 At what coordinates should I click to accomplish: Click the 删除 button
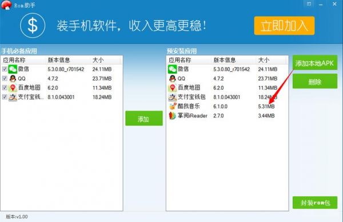(315, 81)
